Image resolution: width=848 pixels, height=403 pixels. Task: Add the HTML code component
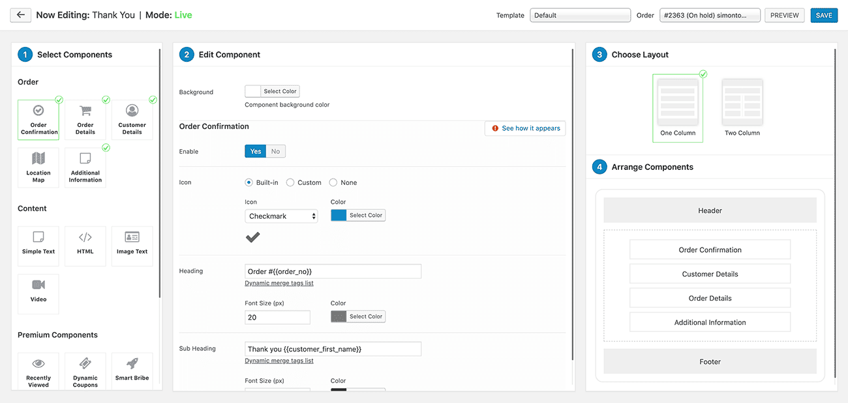(x=85, y=246)
